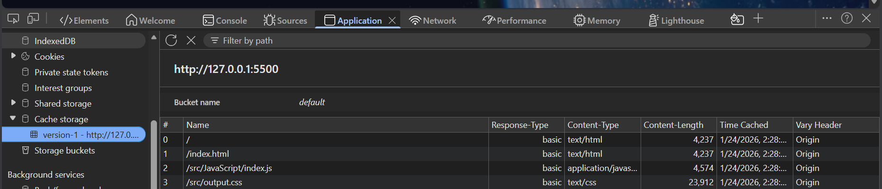Click the CSS overview tool icon

click(737, 19)
